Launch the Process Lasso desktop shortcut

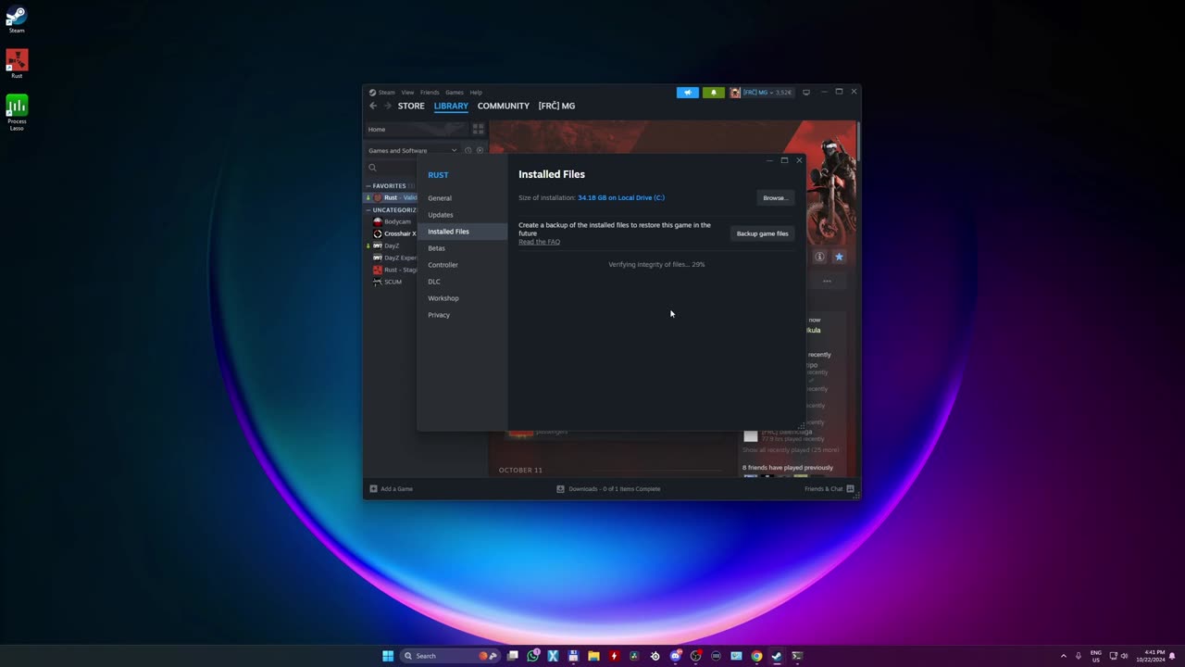click(x=17, y=112)
